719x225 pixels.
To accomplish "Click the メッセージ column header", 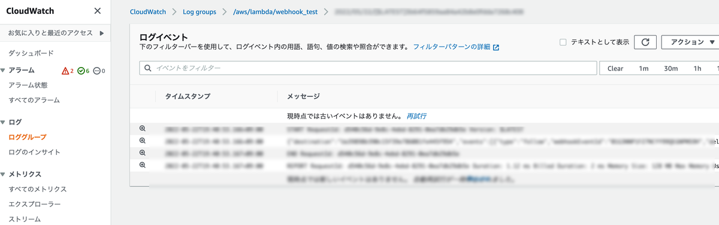I will point(303,96).
